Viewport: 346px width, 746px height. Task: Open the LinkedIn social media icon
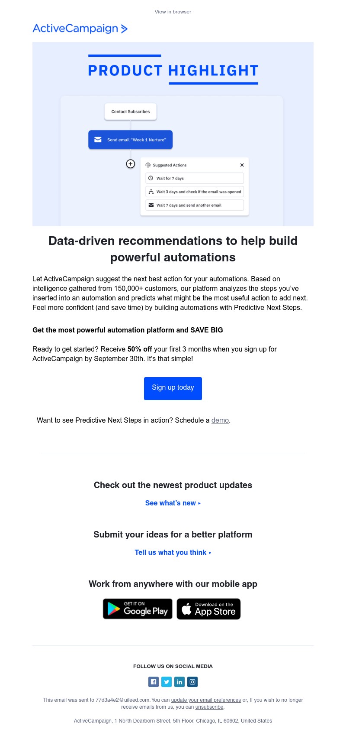179,682
